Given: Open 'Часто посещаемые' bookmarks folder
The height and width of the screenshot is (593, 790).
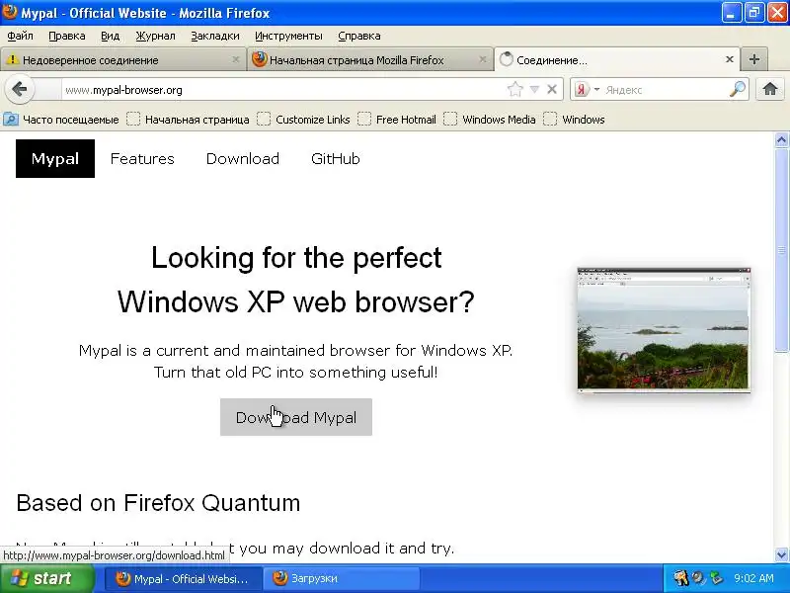Looking at the screenshot, I should (x=61, y=120).
